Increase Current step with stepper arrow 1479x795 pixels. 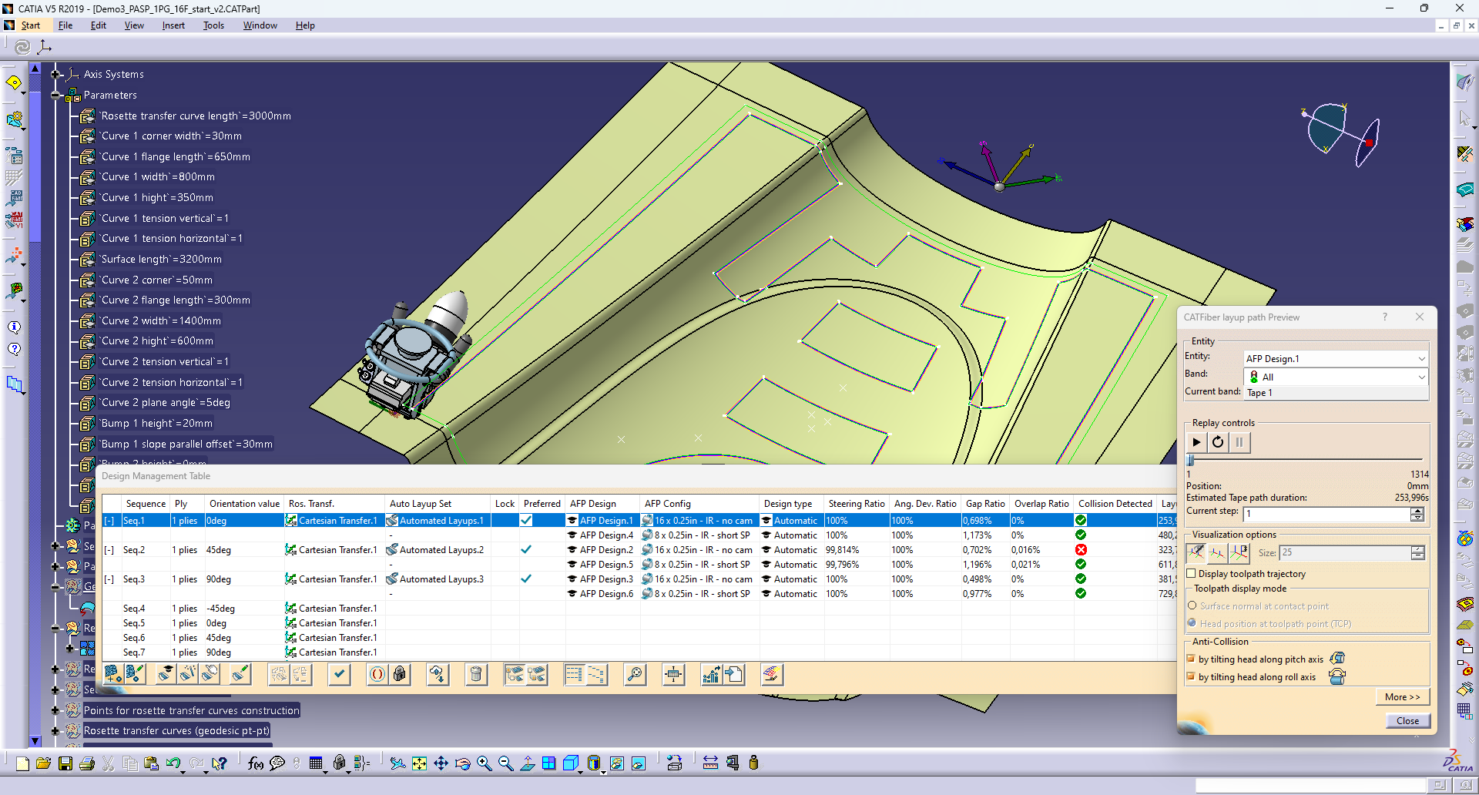point(1417,511)
